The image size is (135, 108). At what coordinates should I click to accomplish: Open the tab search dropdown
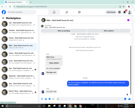pyautogui.click(x=2, y=2)
